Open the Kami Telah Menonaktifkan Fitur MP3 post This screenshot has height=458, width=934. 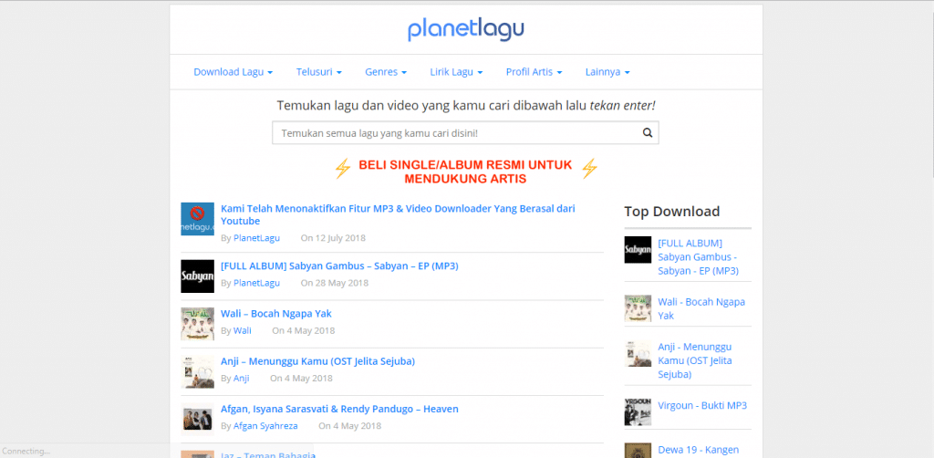click(398, 215)
